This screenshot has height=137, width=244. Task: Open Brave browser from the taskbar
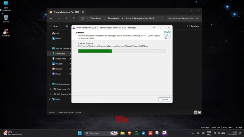(130, 133)
